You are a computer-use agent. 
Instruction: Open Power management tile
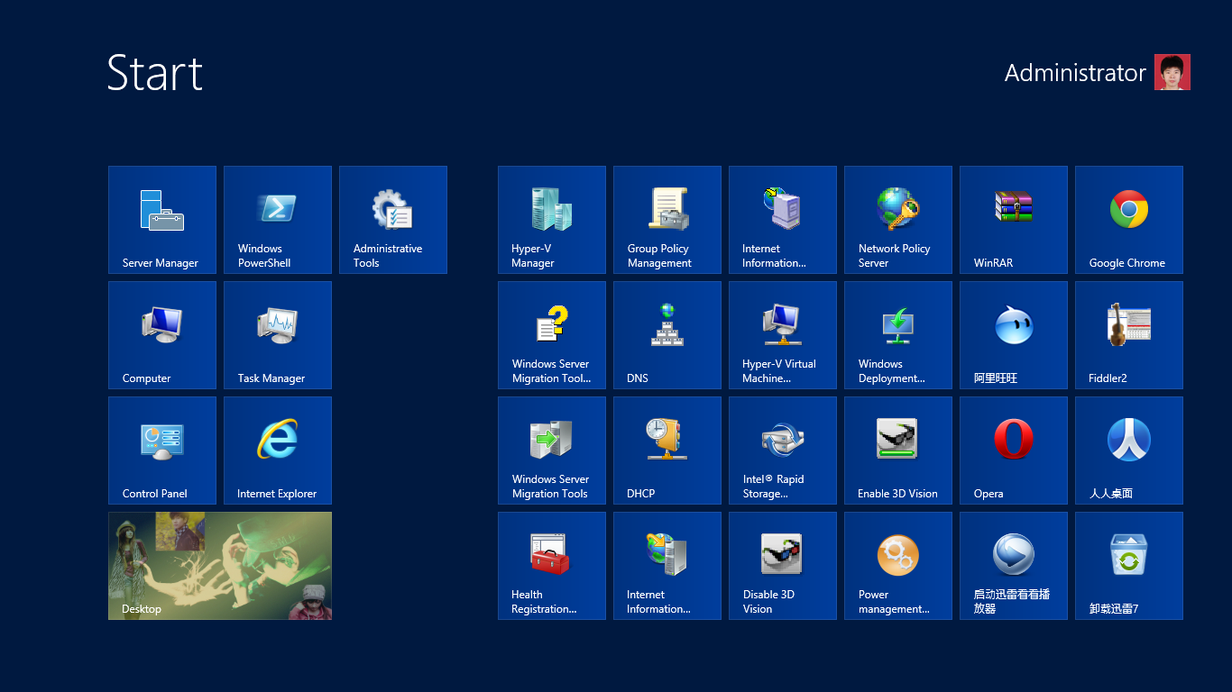coord(898,566)
